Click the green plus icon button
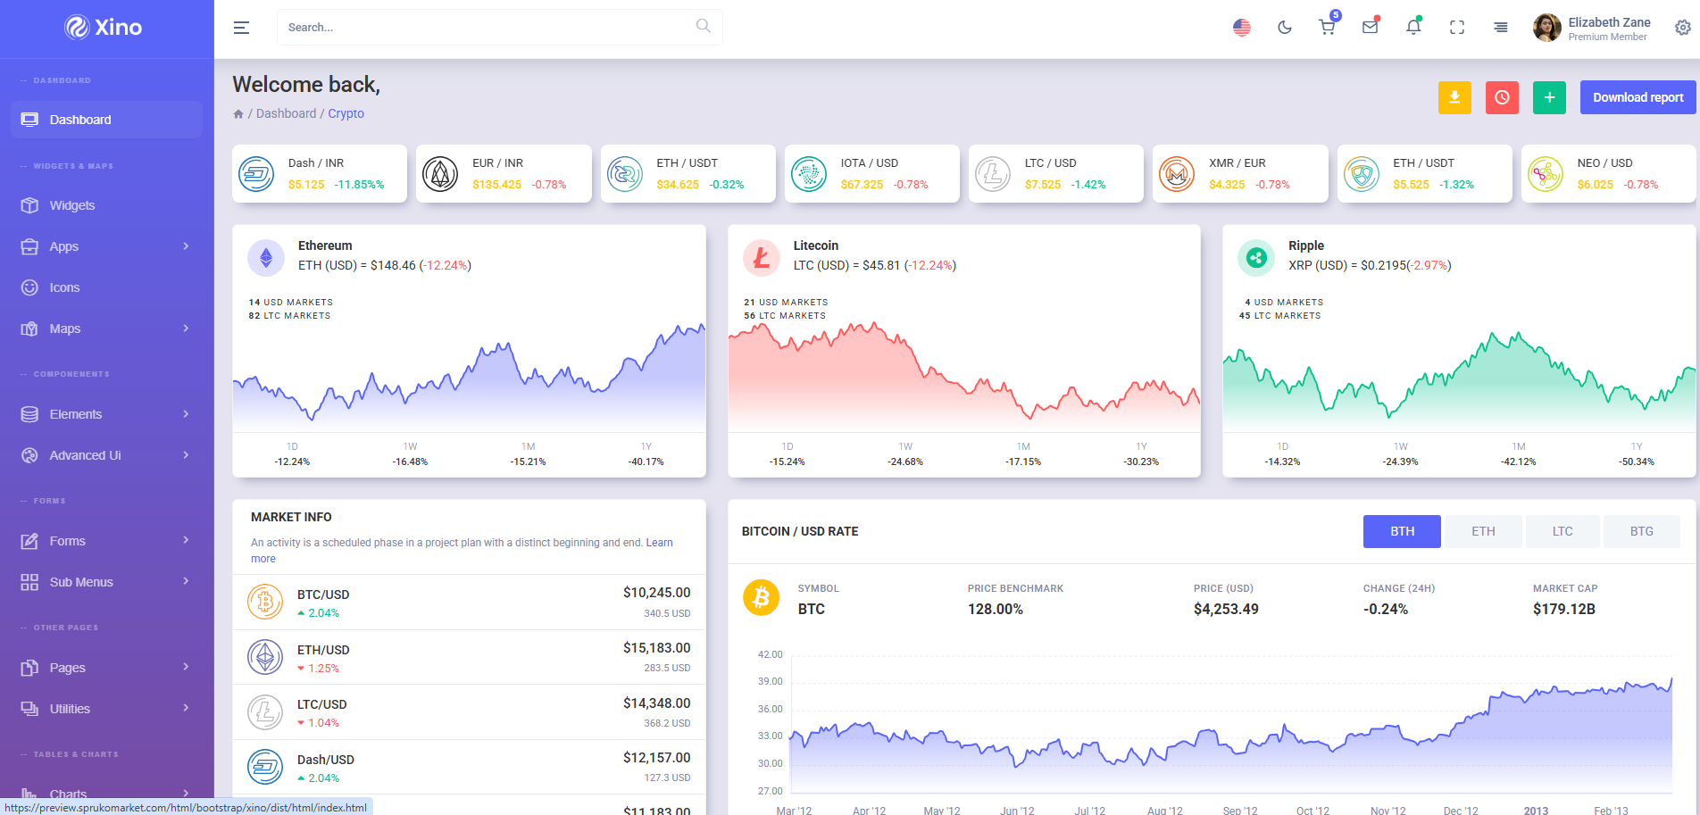Image resolution: width=1700 pixels, height=815 pixels. [1549, 97]
